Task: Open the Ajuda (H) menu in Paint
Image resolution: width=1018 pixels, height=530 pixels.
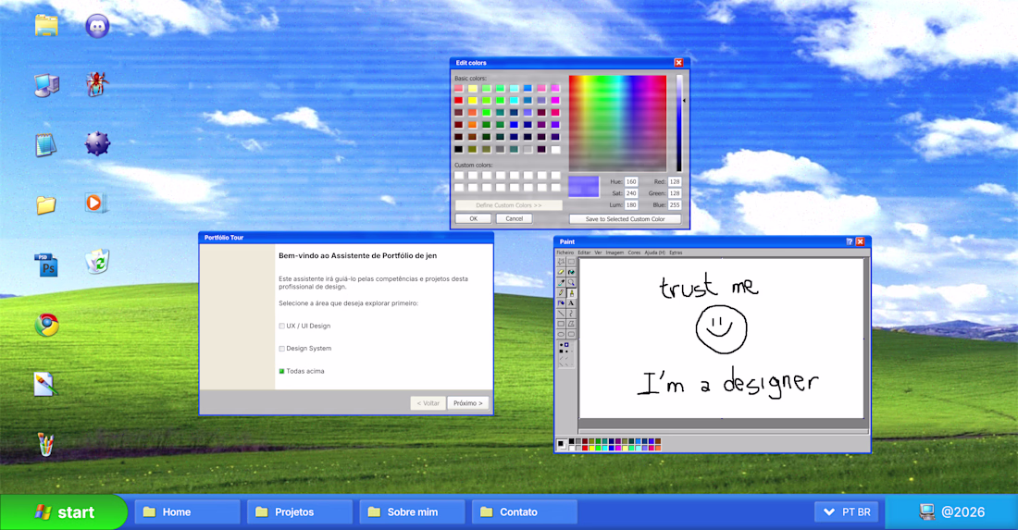Action: [655, 253]
